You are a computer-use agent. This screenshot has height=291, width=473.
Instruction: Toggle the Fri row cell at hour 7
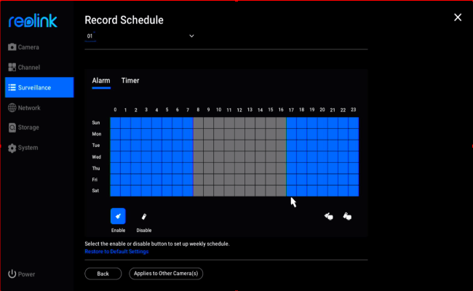click(188, 180)
